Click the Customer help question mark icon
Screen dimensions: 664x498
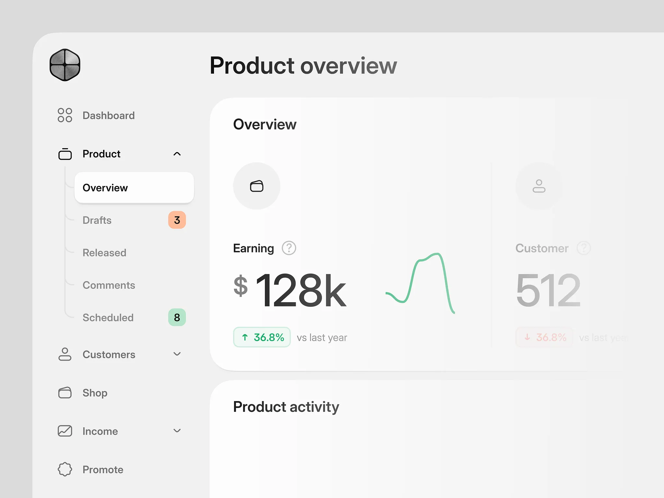pos(584,248)
